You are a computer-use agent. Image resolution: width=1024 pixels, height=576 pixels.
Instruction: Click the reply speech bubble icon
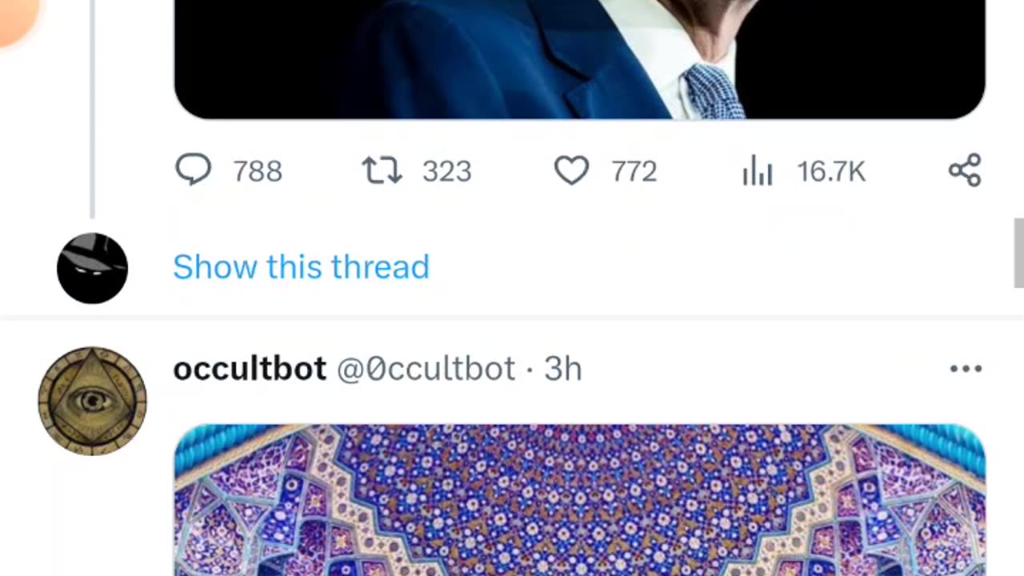point(193,170)
